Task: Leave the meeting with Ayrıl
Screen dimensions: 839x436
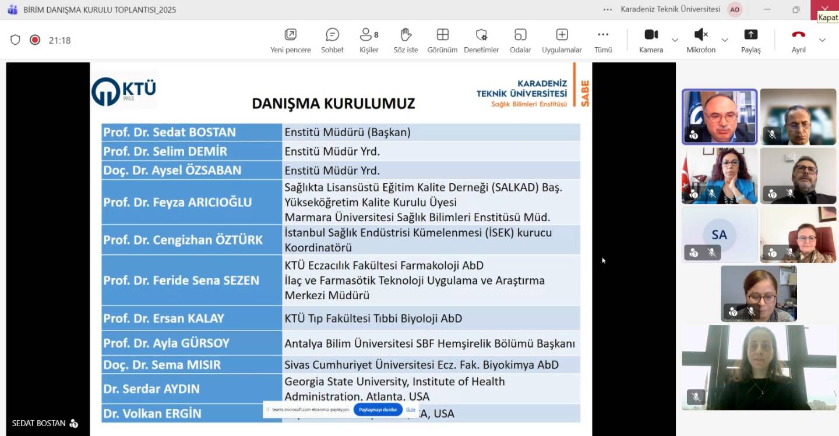Action: [x=798, y=40]
